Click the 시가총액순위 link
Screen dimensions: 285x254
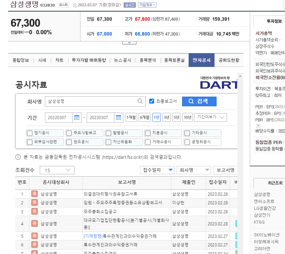click(x=267, y=40)
